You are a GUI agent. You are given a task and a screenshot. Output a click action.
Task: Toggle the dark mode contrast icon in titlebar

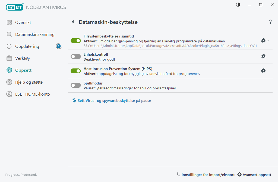pos(238,5)
